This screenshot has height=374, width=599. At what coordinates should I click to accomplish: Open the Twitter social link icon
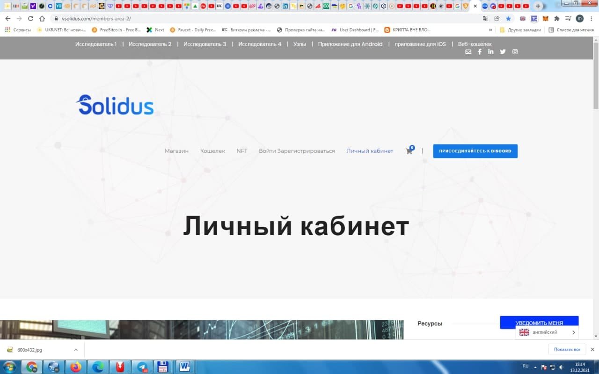coord(503,52)
